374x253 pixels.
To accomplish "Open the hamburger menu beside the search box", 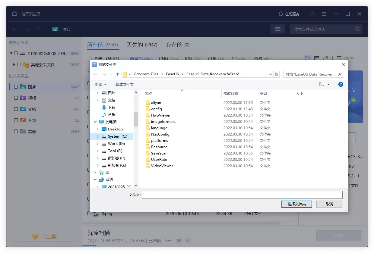I will [277, 29].
